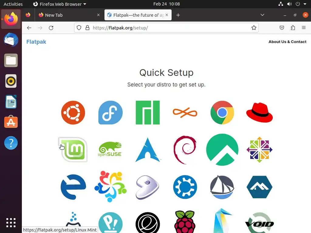The width and height of the screenshot is (311, 233).
Task: Launch Rhythmbox from the dock
Action: (11, 81)
